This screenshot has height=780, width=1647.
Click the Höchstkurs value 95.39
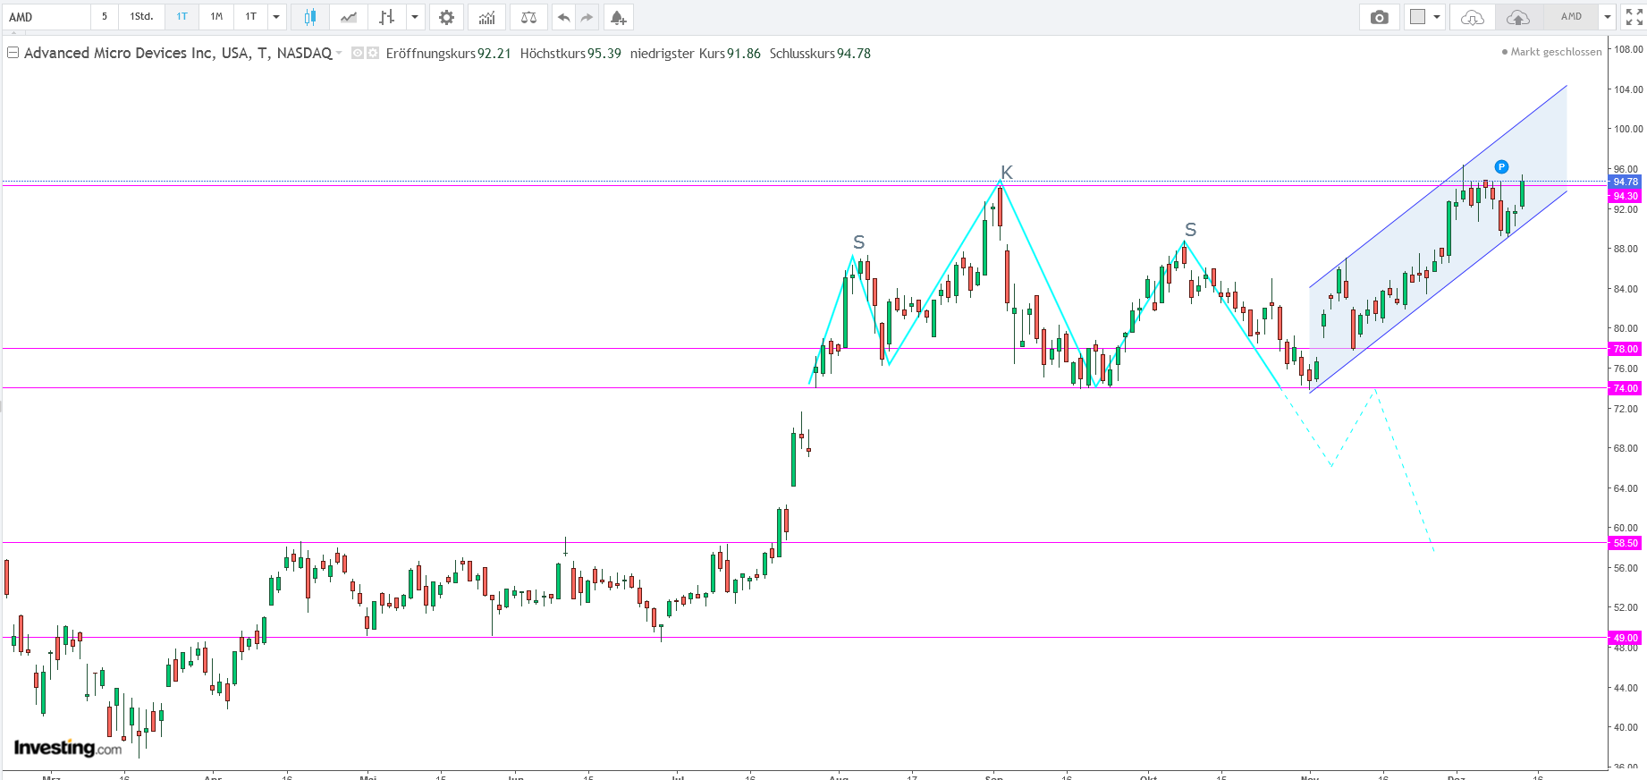pyautogui.click(x=604, y=54)
